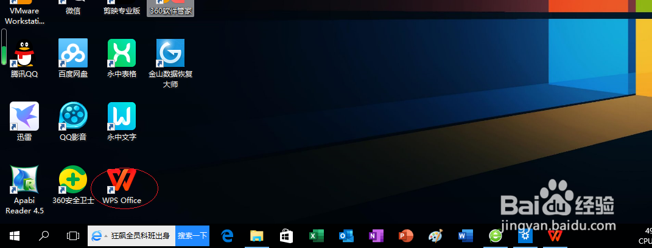The image size is (652, 248).
Task: Launch OneNote from the taskbar
Action: point(376,236)
